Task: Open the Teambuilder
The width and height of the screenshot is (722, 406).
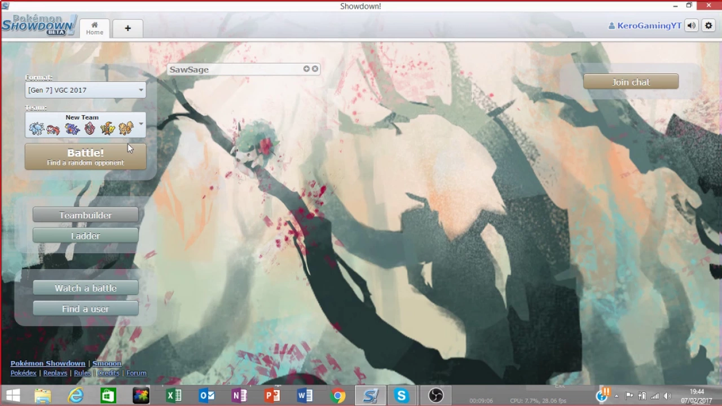Action: (85, 215)
